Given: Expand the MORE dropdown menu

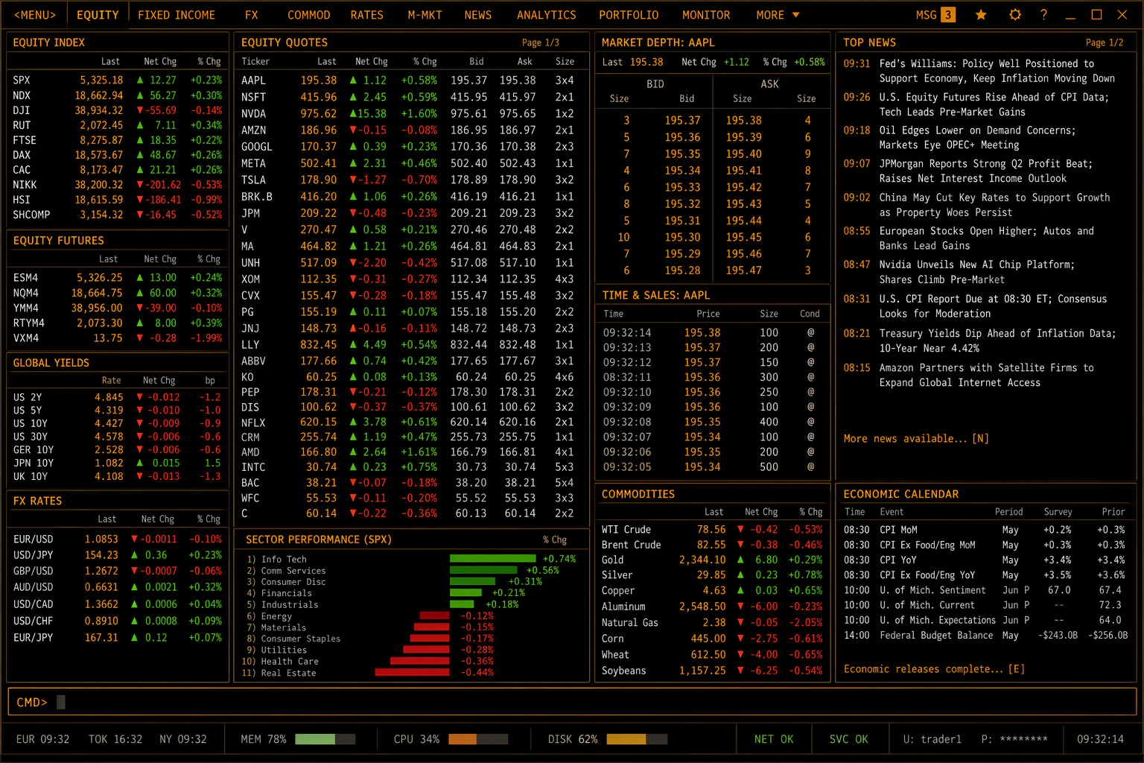Looking at the screenshot, I should [x=777, y=15].
